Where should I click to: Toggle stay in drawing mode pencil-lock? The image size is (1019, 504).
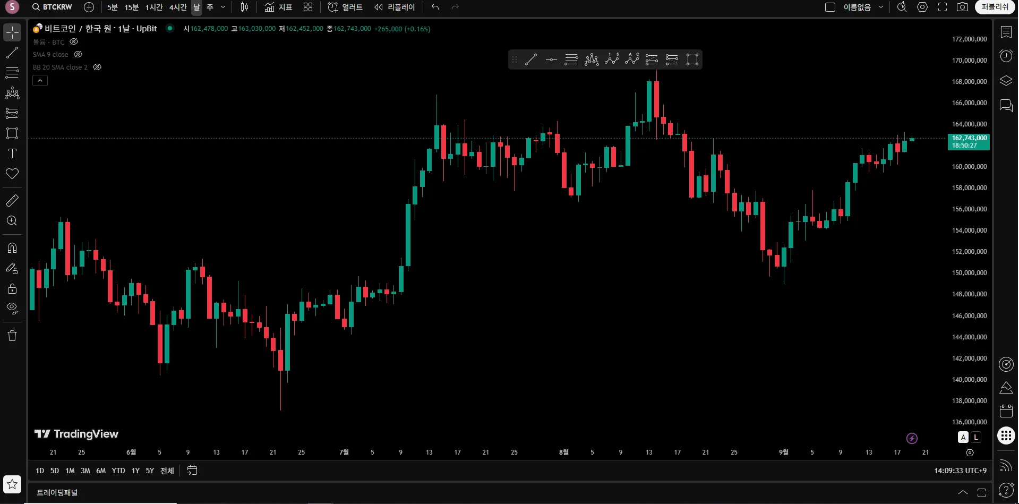pos(12,268)
